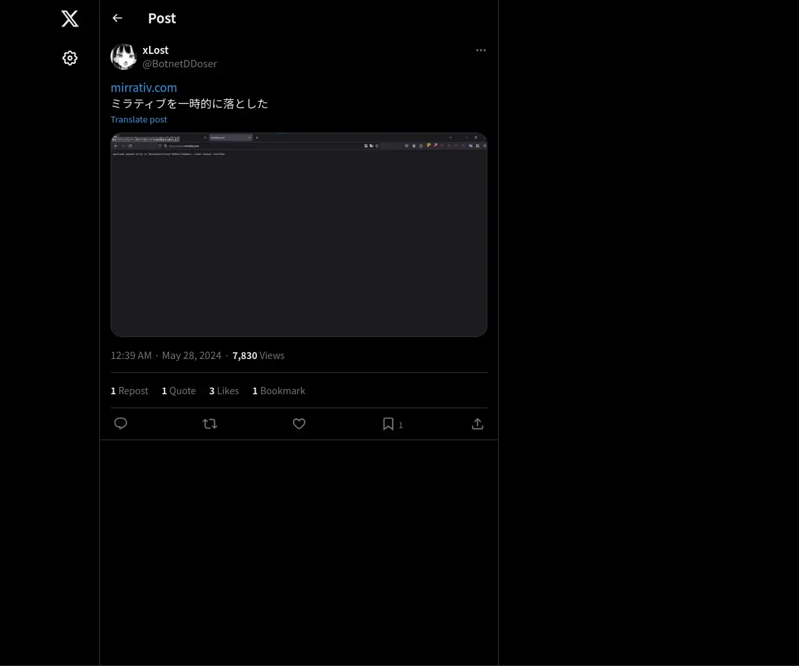799x666 pixels.
Task: Open the 12:39 AM May 28, 2024 timestamp
Action: coord(166,355)
